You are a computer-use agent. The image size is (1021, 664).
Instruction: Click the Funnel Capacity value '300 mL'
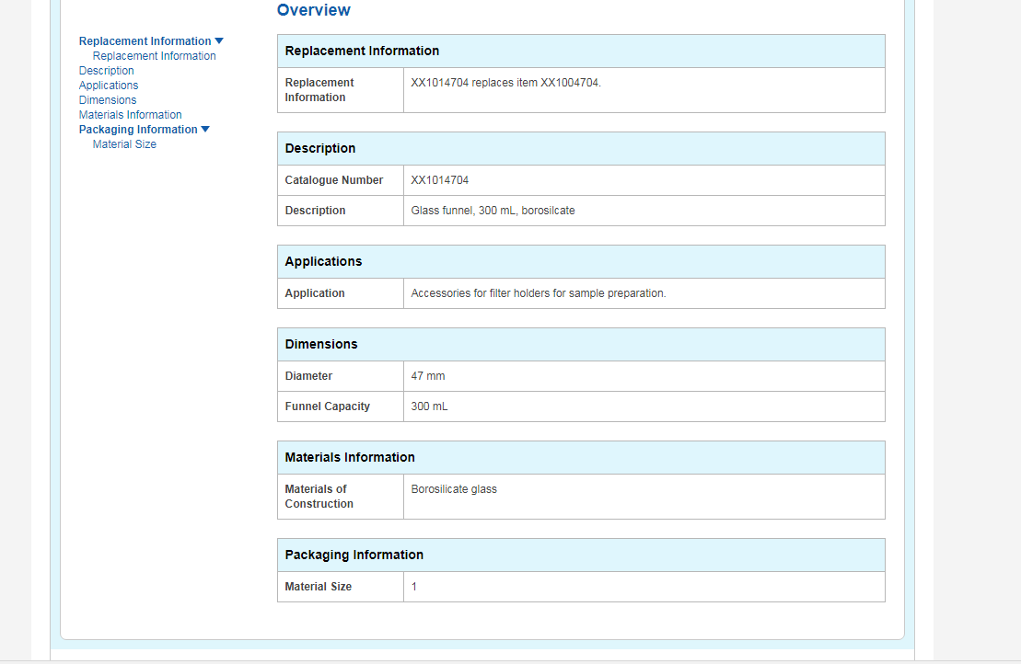(x=429, y=406)
